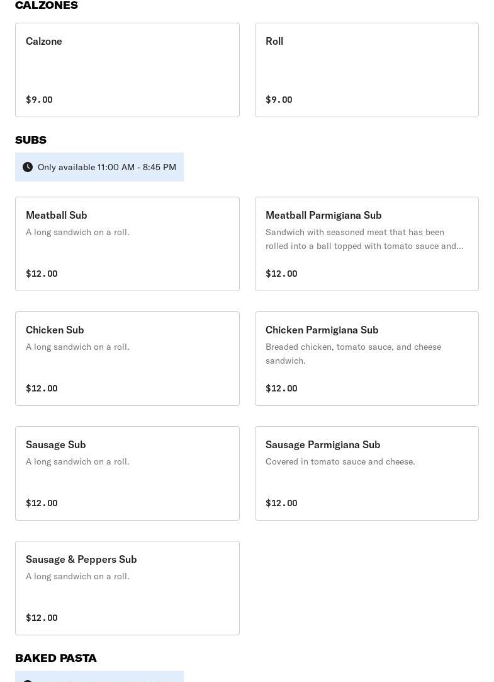The width and height of the screenshot is (494, 682).
Task: Open the Chicken Sub item
Action: tap(127, 359)
